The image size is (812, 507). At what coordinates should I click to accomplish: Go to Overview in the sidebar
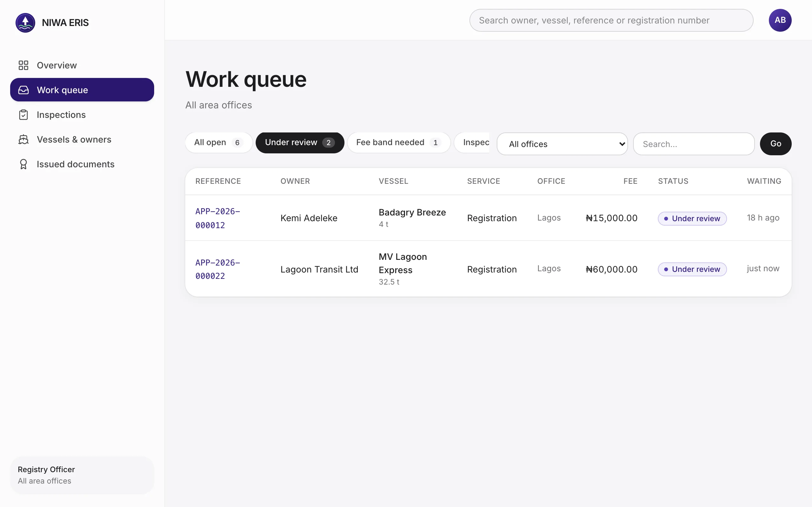coord(82,65)
